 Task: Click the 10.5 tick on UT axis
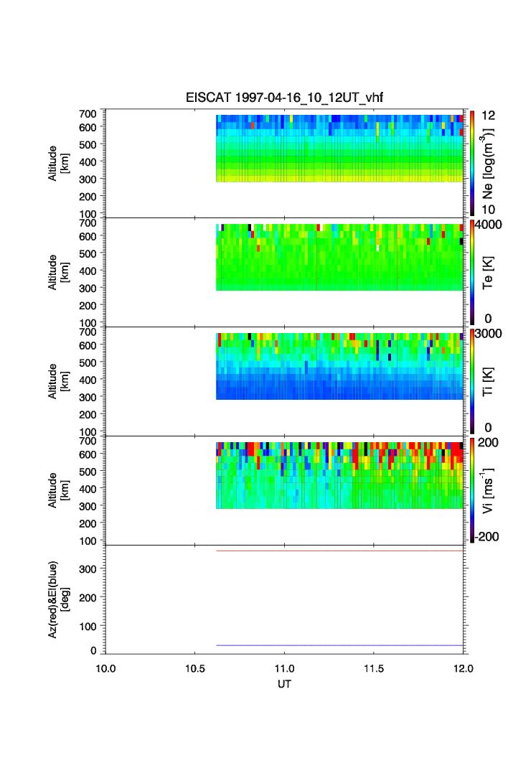point(194,668)
